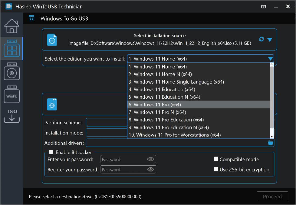296x205 pixels.
Task: Click the Proceed button
Action: click(272, 197)
